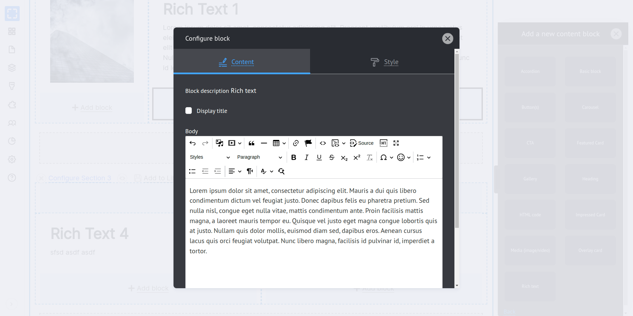Click the Configure block dialog scrollbar
Viewport: 633px width, 316px height.
pyautogui.click(x=457, y=141)
